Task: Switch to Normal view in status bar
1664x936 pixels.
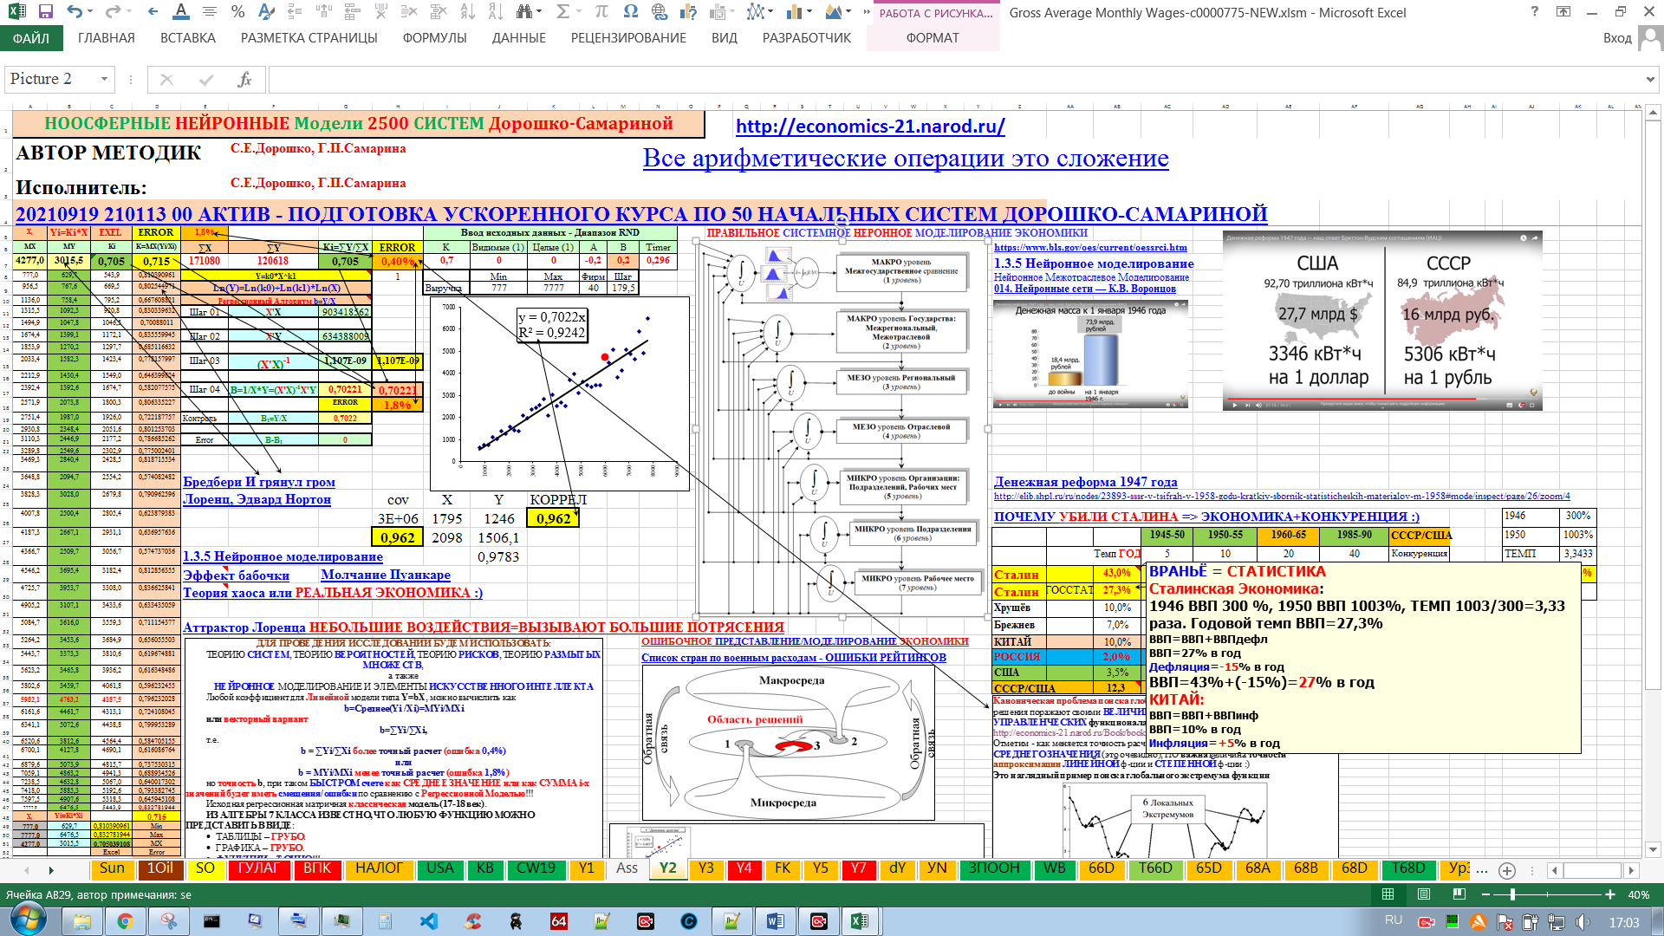Action: coord(1388,894)
